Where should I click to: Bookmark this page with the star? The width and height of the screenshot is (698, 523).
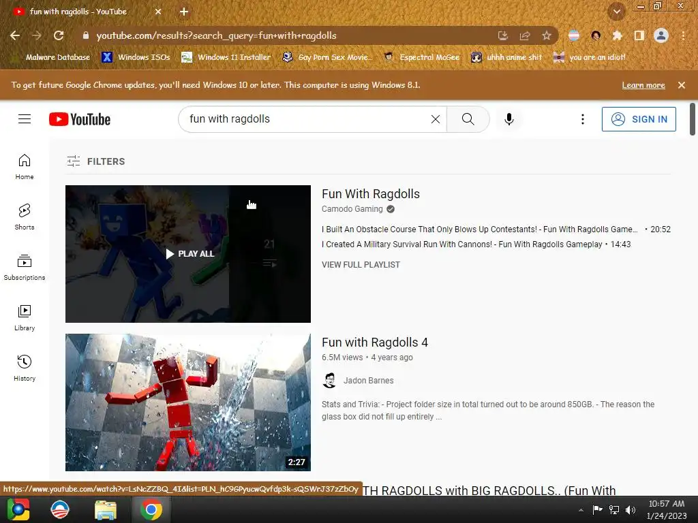[x=547, y=35]
